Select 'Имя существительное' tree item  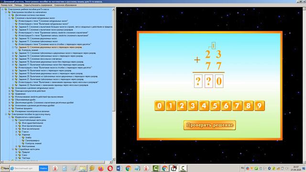click(33, 123)
